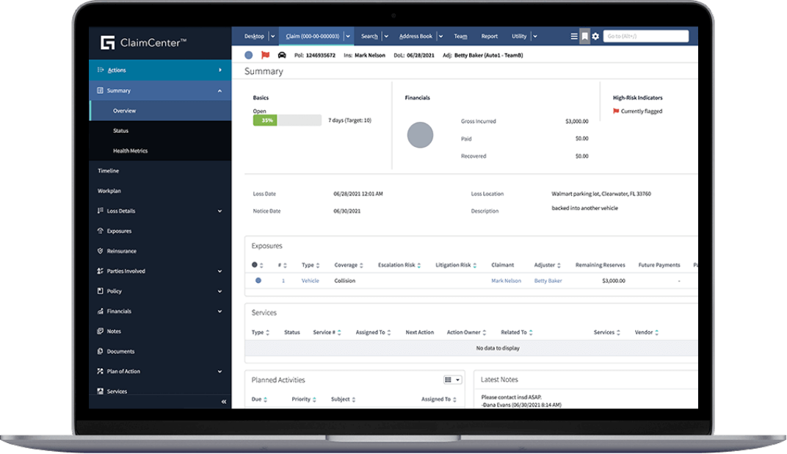
Task: Click the bookmark icon in the top toolbar
Action: 584,35
